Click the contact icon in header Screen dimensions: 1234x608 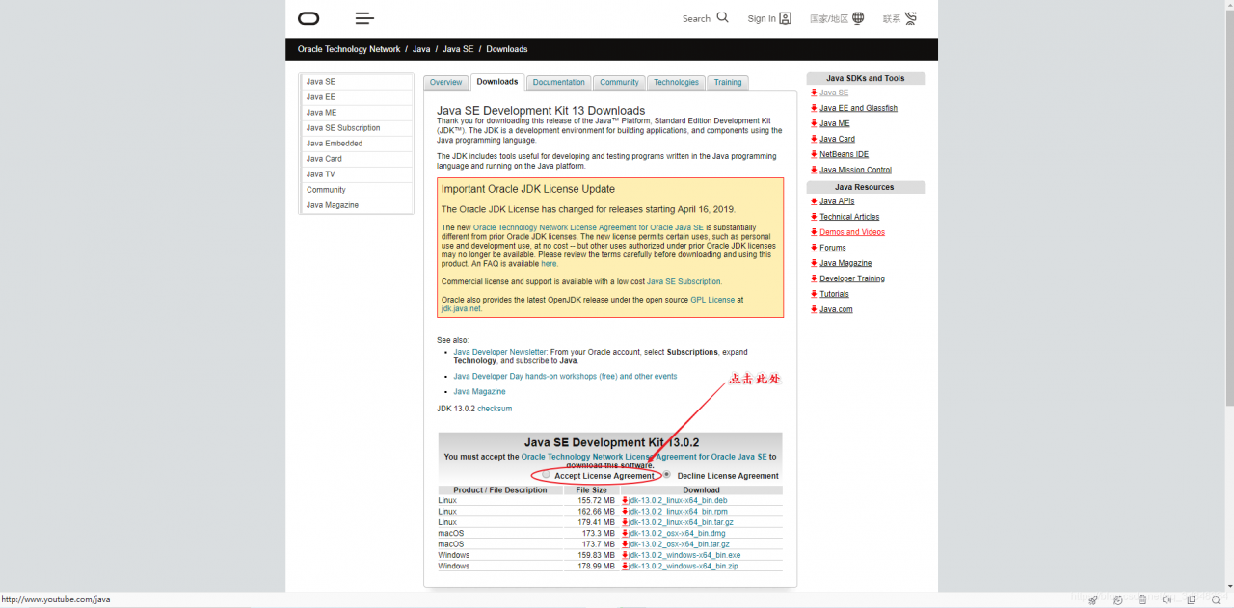[x=910, y=18]
